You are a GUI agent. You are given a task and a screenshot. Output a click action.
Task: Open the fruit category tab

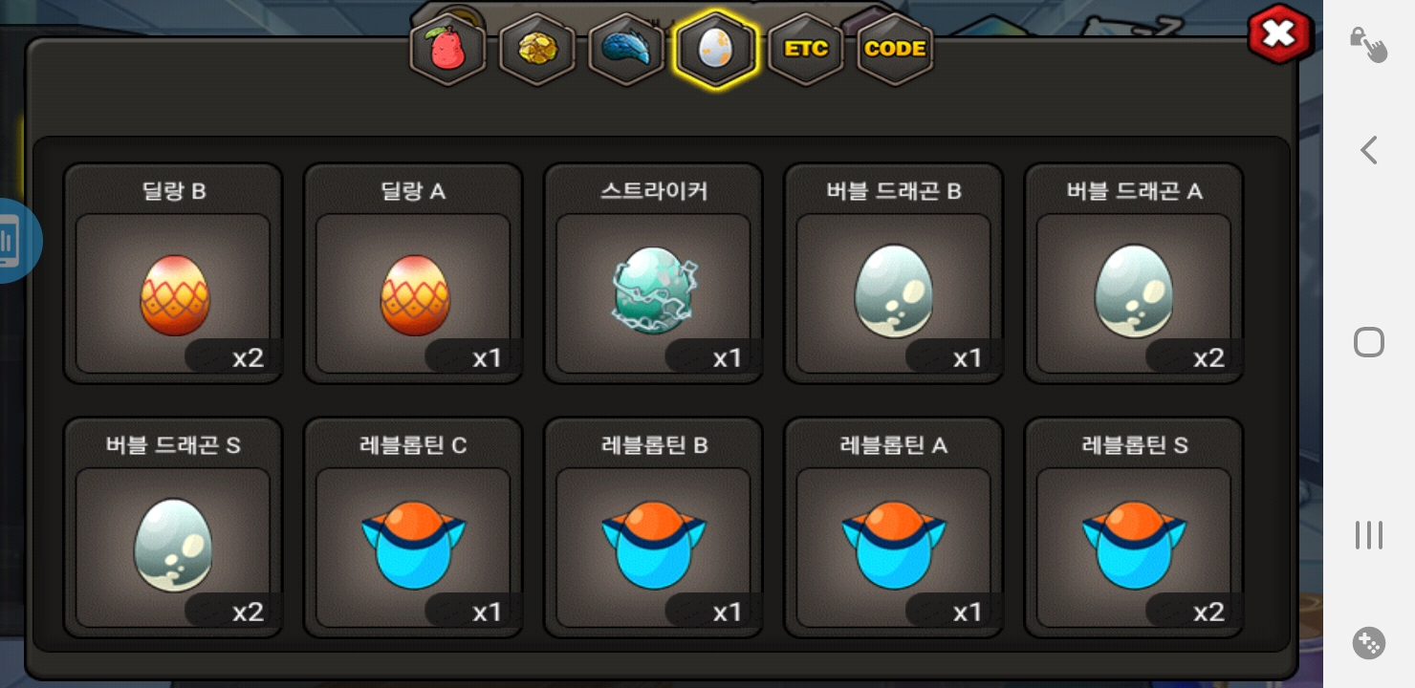coord(447,50)
